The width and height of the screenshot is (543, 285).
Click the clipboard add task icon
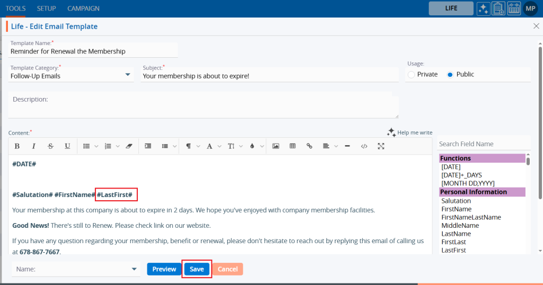coord(498,8)
